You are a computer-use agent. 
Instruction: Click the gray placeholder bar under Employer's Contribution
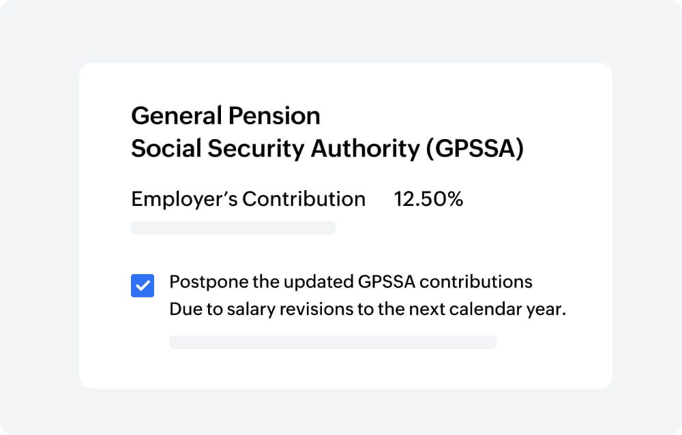233,228
